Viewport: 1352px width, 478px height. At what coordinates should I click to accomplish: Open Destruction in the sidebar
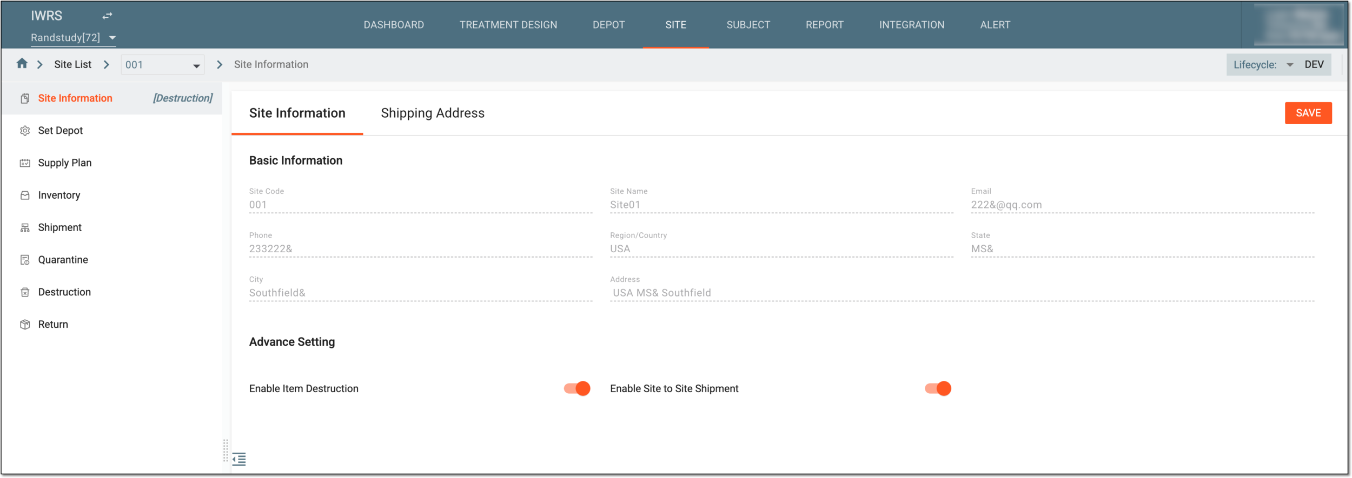click(x=64, y=292)
